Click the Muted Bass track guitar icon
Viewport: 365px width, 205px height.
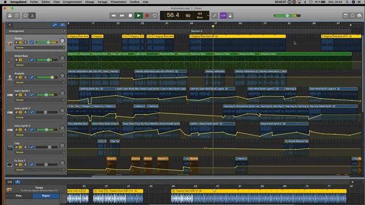point(10,60)
